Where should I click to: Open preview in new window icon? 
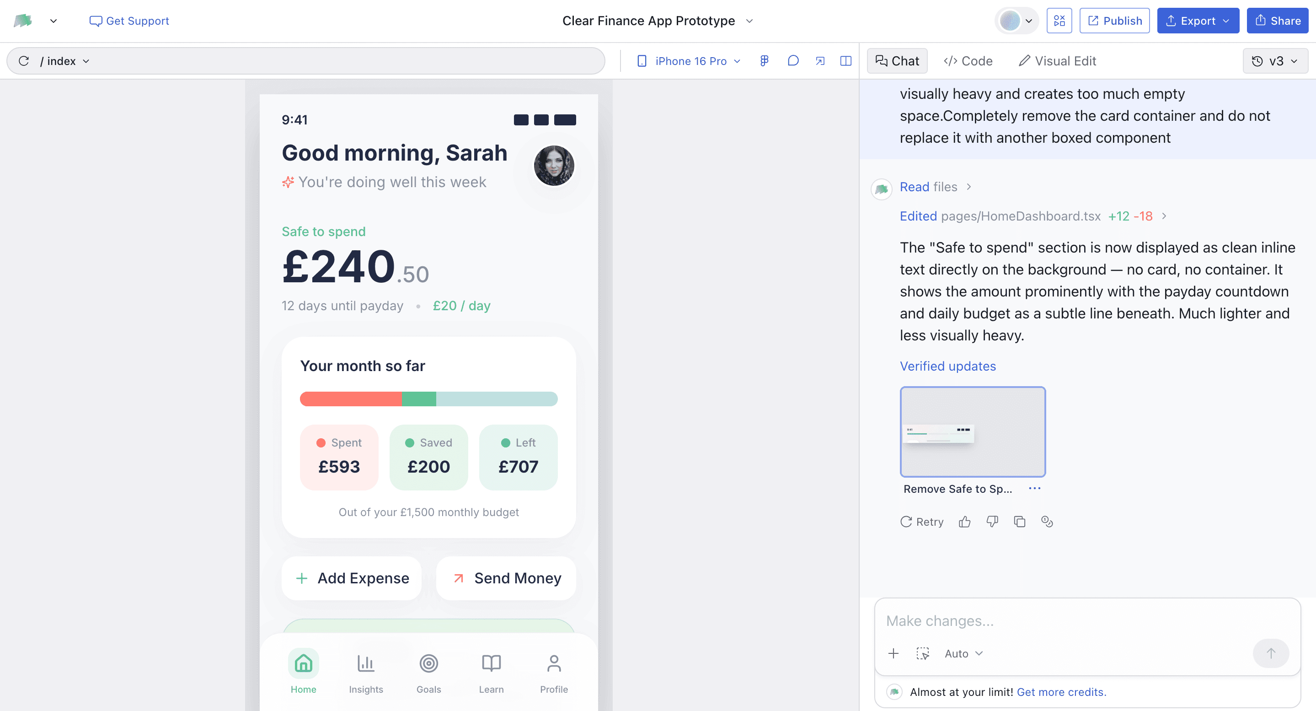tap(820, 61)
